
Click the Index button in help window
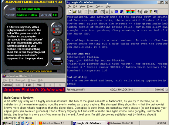(18, 85)
